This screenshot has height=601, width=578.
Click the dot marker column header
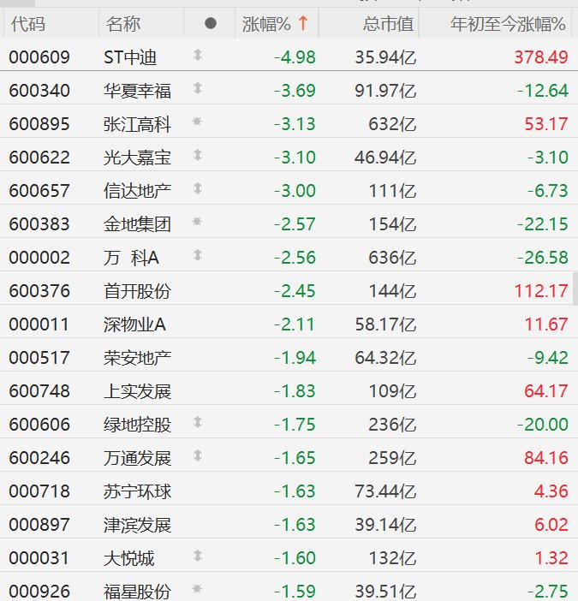(x=211, y=23)
